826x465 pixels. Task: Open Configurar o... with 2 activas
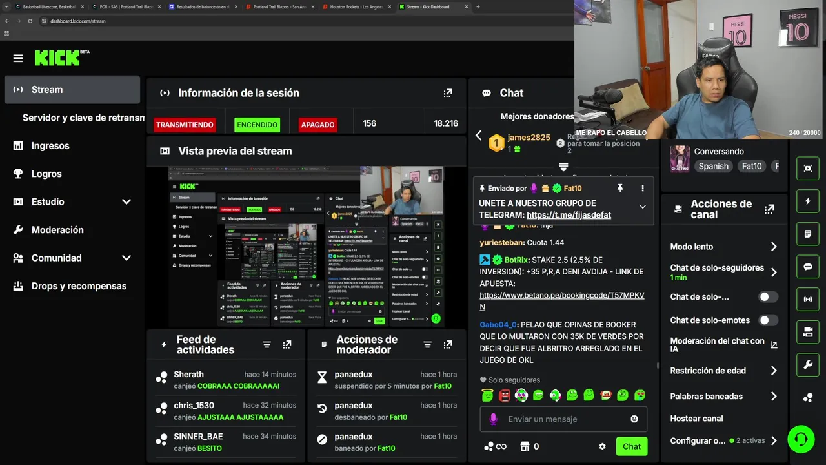click(724, 440)
